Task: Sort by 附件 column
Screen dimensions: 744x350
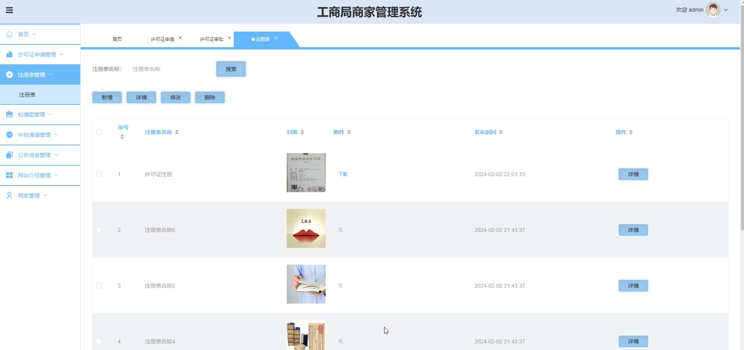Action: coord(349,132)
